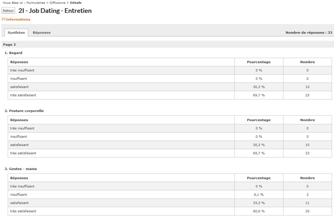Go to Diffusions in the breadcrumb
This screenshot has height=218, width=334.
click(57, 3)
